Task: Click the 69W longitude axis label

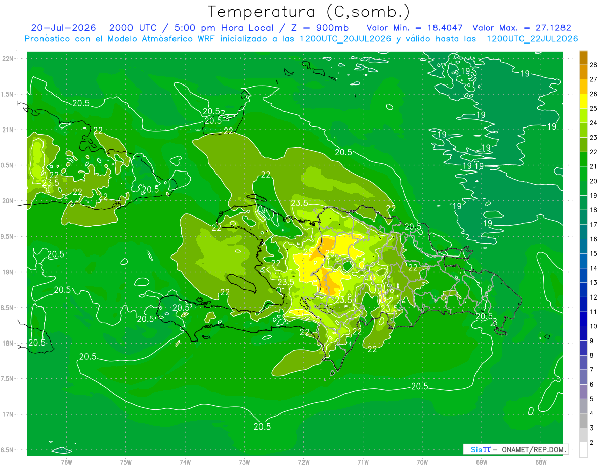Action: [x=482, y=462]
